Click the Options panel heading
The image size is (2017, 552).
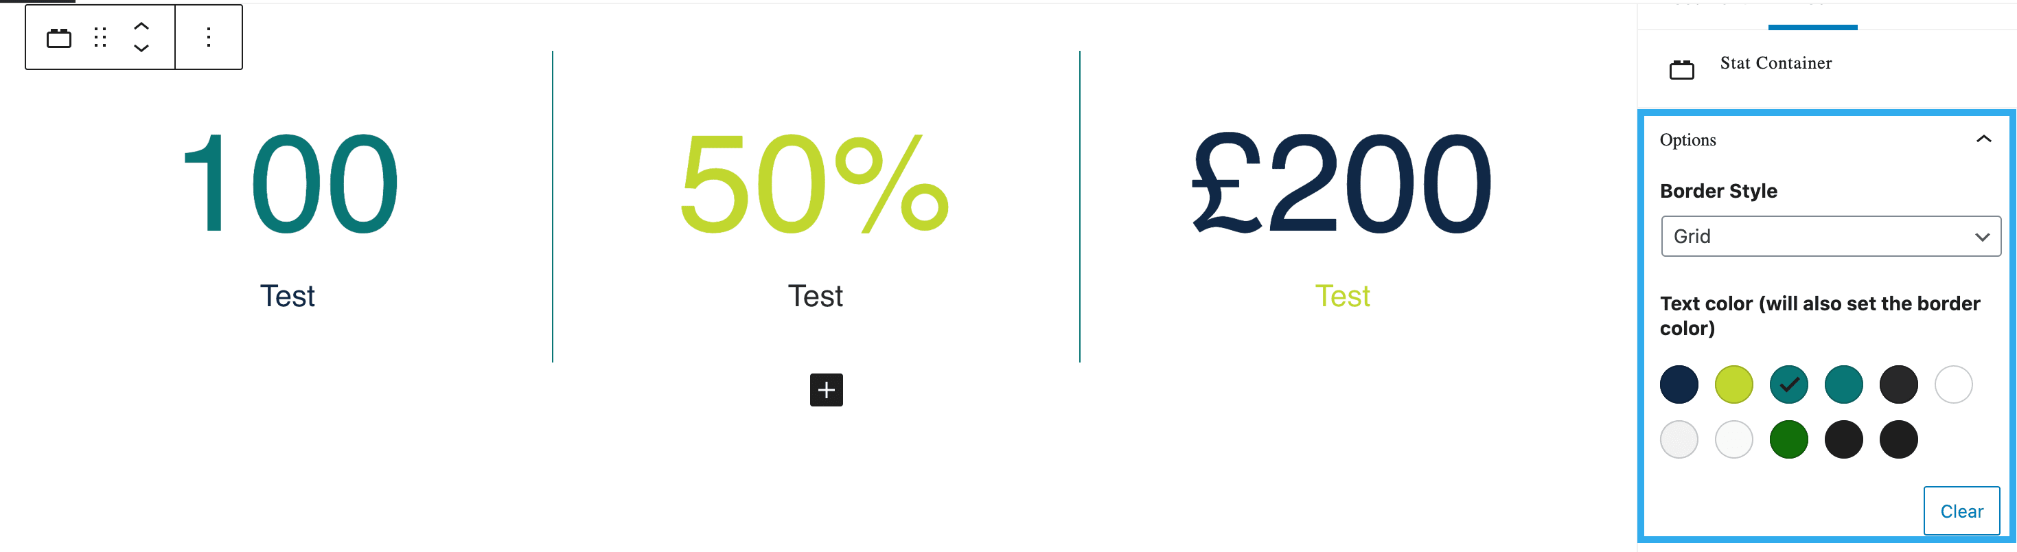point(1687,139)
